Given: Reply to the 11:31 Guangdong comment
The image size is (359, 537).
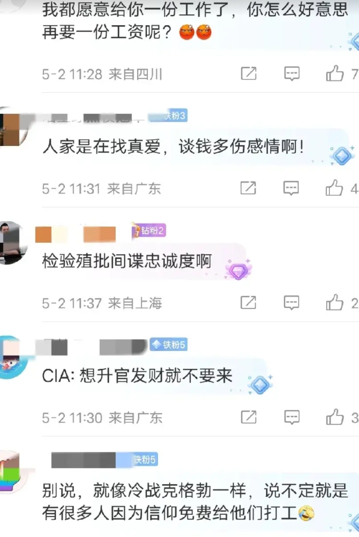Looking at the screenshot, I should 291,189.
